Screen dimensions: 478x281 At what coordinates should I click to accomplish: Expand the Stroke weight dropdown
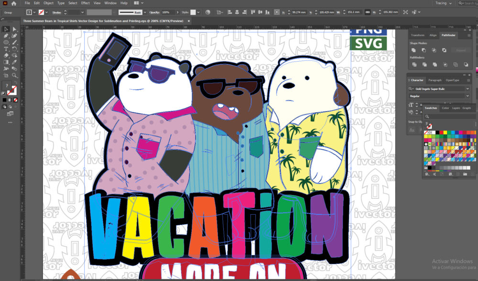pyautogui.click(x=82, y=12)
